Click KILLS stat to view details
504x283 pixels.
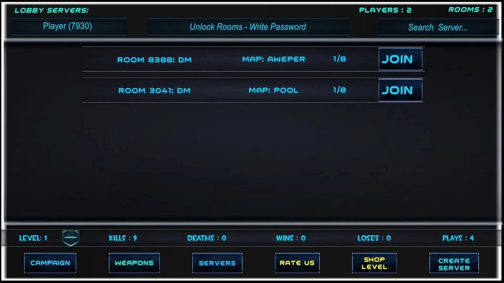pyautogui.click(x=123, y=238)
